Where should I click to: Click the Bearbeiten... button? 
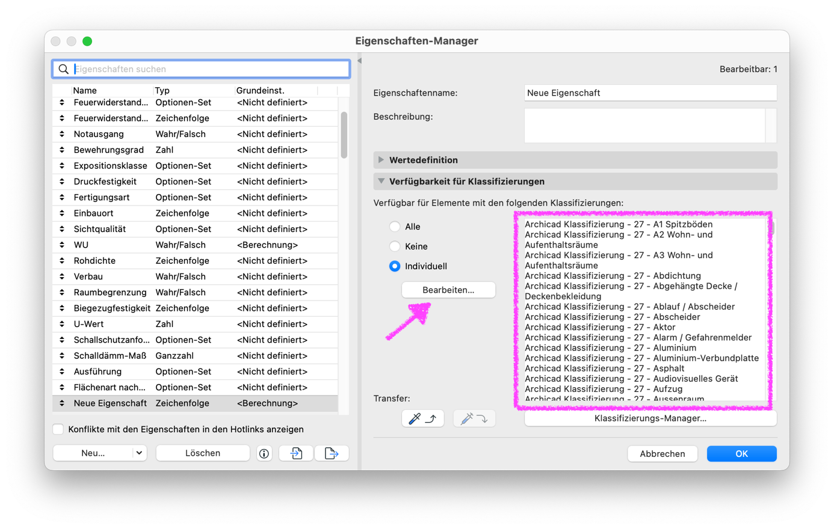(x=448, y=290)
